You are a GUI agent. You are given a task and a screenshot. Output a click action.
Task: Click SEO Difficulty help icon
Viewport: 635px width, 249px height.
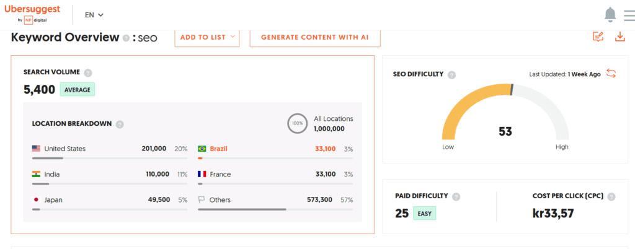pyautogui.click(x=451, y=74)
